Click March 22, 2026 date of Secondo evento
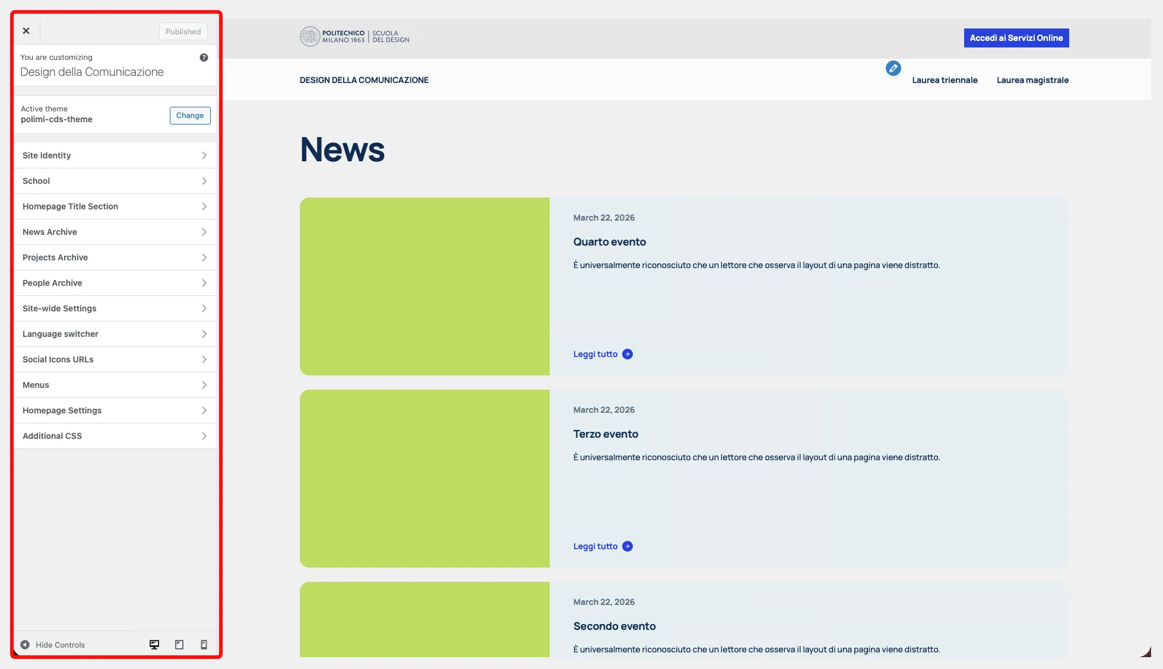 pos(604,602)
